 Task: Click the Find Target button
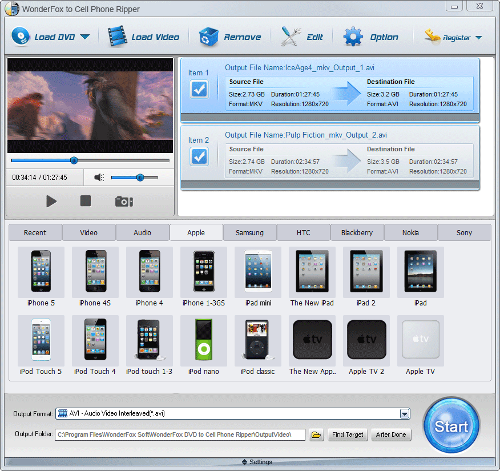click(x=348, y=434)
